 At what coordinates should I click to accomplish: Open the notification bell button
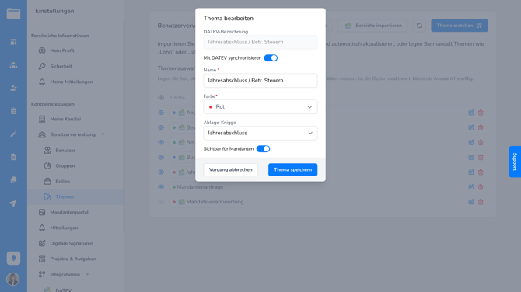(x=13, y=258)
